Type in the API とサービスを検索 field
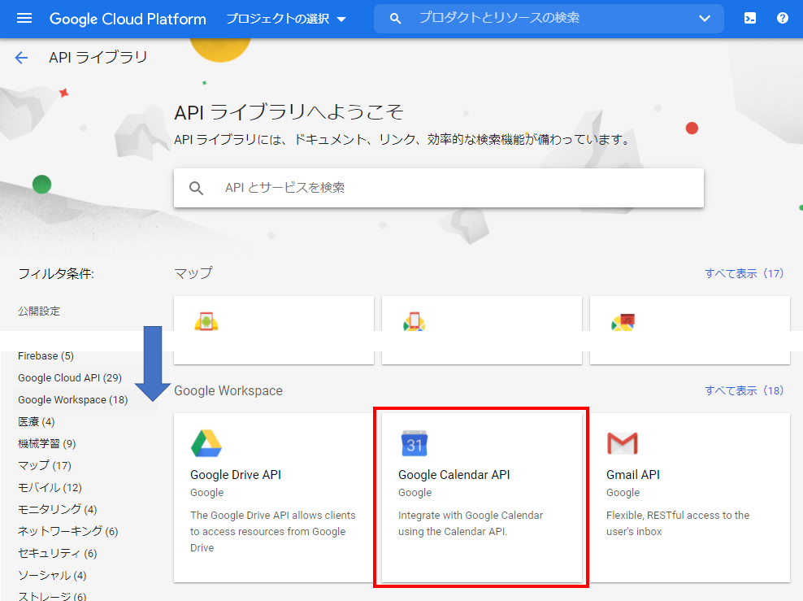 click(x=455, y=188)
